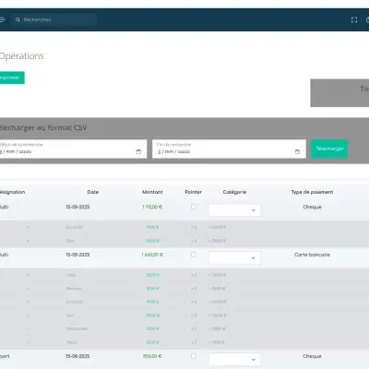369x369 pixels.
Task: Click the date in the 1 110,00 € row
Action: click(77, 207)
